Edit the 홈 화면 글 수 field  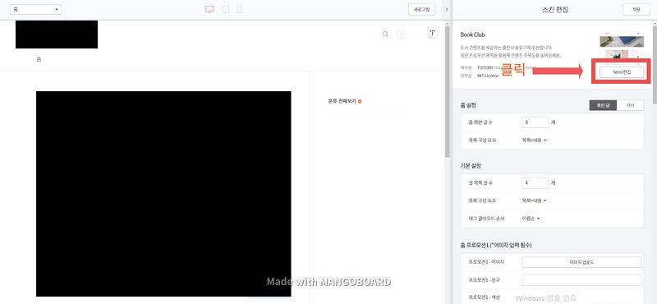535,122
